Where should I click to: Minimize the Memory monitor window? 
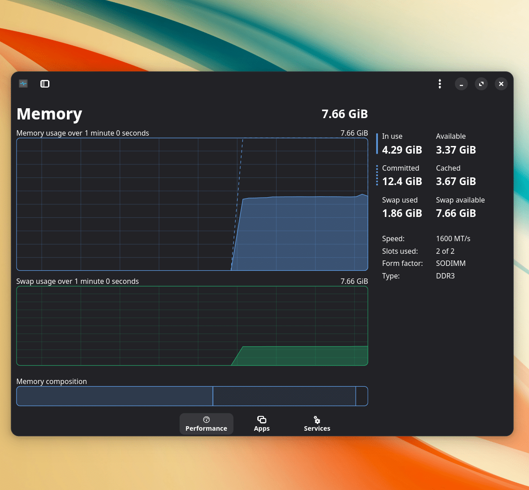[x=461, y=84]
